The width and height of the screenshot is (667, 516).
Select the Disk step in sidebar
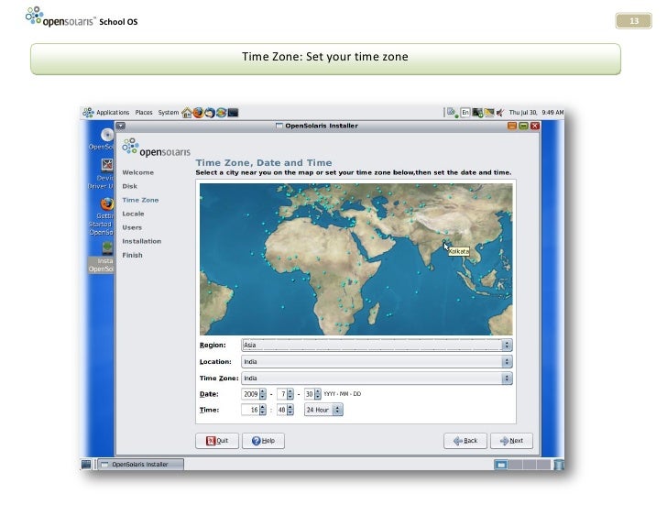pyautogui.click(x=130, y=186)
